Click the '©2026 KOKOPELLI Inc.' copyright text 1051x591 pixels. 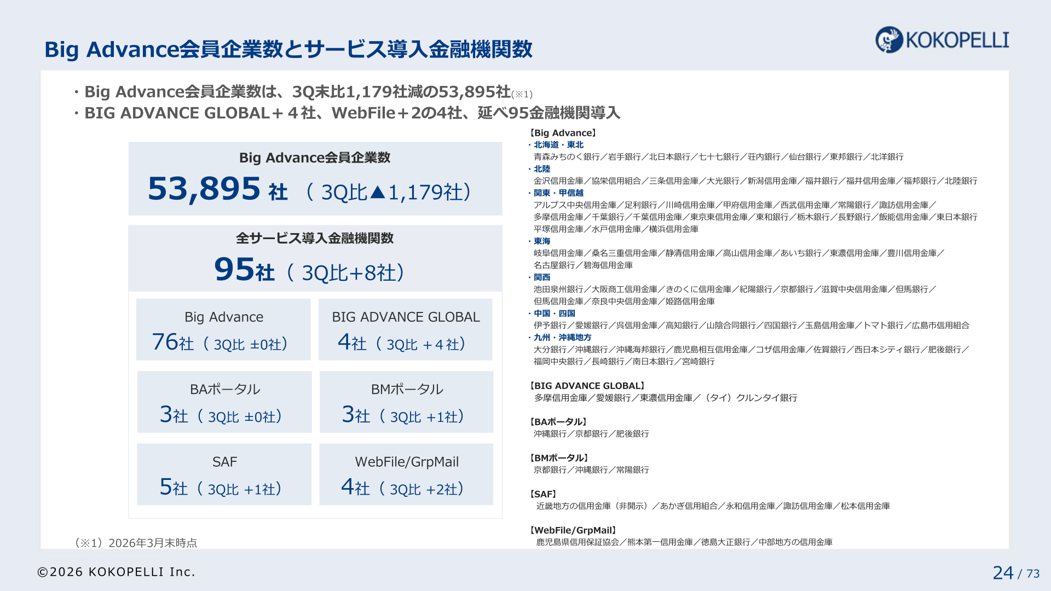click(x=116, y=572)
